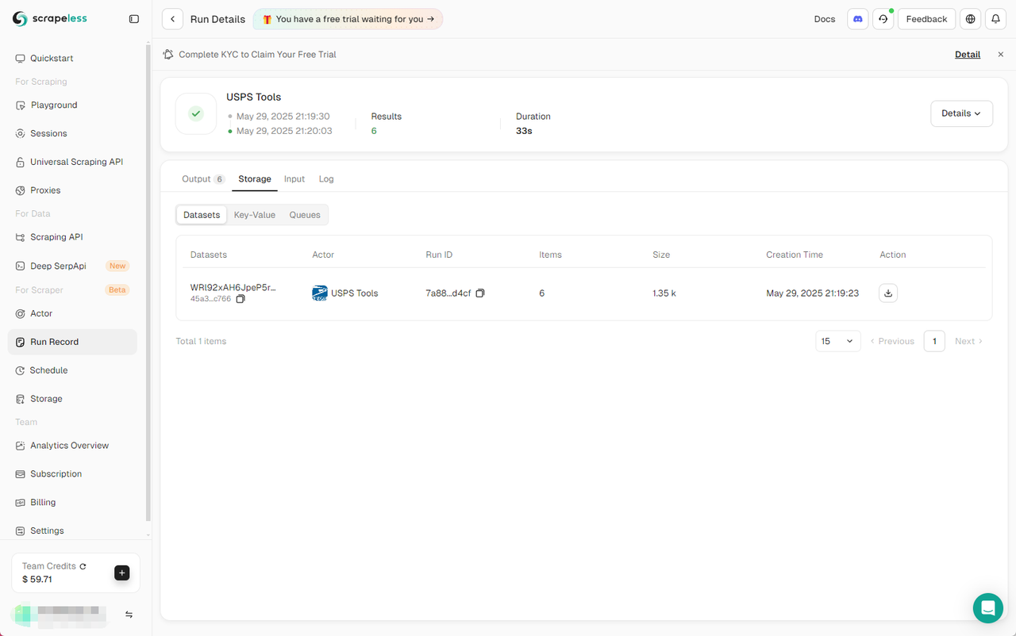Viewport: 1016px width, 636px height.
Task: Switch account arrows icon
Action: tap(129, 615)
